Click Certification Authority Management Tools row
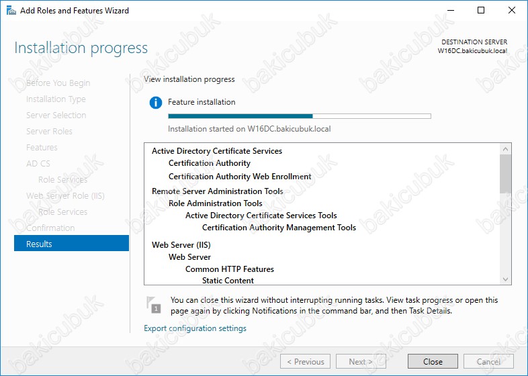The width and height of the screenshot is (528, 376). click(279, 228)
